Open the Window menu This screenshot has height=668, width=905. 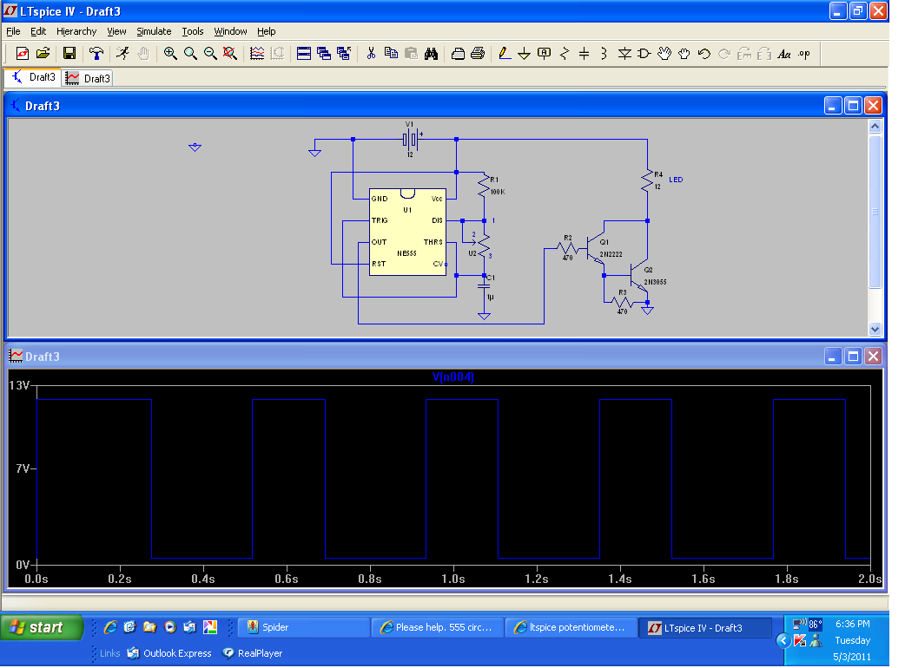tap(230, 31)
